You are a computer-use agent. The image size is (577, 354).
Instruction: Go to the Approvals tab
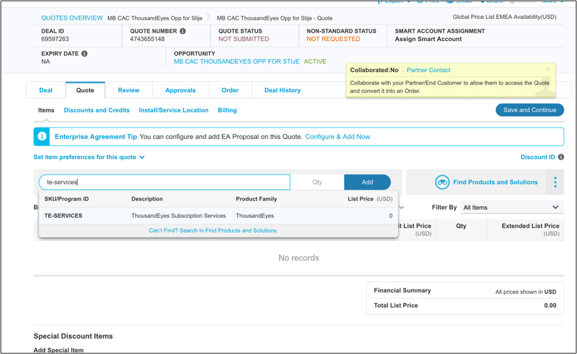pos(180,90)
